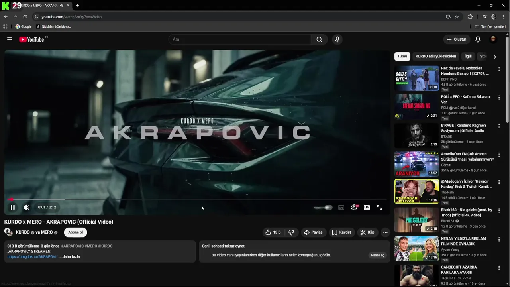Viewport: 510px width, 287px height.
Task: Pause the video playback
Action: pyautogui.click(x=13, y=207)
